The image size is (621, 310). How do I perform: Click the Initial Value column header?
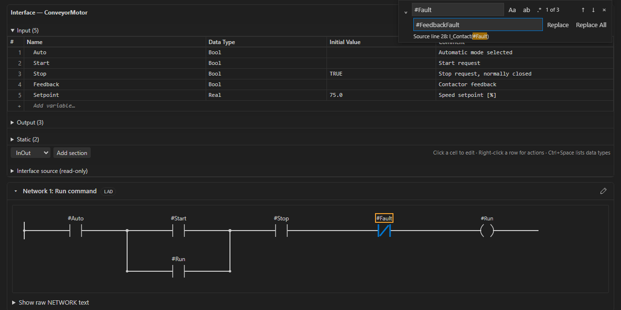pos(381,42)
